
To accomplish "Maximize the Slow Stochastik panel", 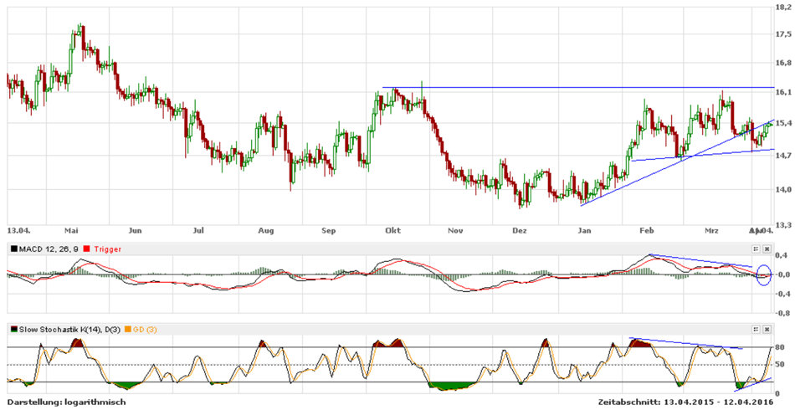I will click(x=756, y=330).
